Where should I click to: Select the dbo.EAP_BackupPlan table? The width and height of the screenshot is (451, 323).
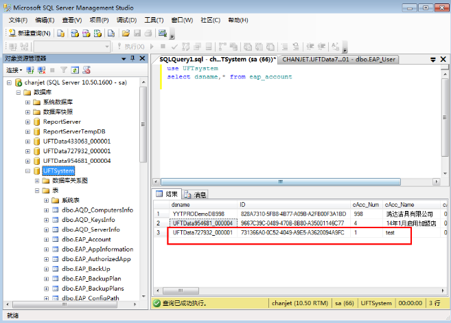[x=91, y=278]
